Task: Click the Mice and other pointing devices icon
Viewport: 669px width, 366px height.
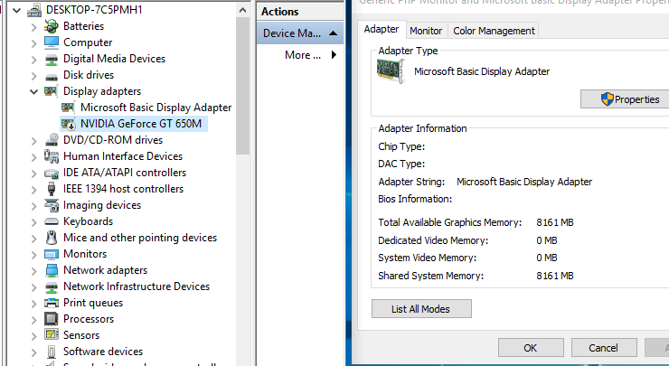Action: 52,238
